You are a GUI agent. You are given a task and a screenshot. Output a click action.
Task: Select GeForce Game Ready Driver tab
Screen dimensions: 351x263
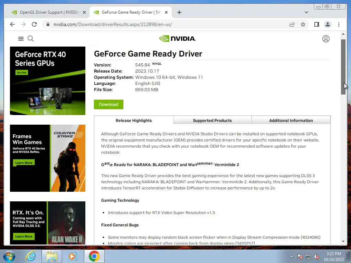[130, 12]
